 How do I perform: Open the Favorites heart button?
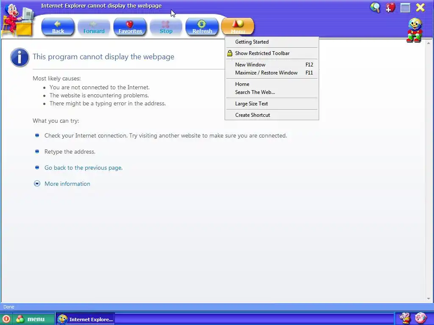coord(130,27)
